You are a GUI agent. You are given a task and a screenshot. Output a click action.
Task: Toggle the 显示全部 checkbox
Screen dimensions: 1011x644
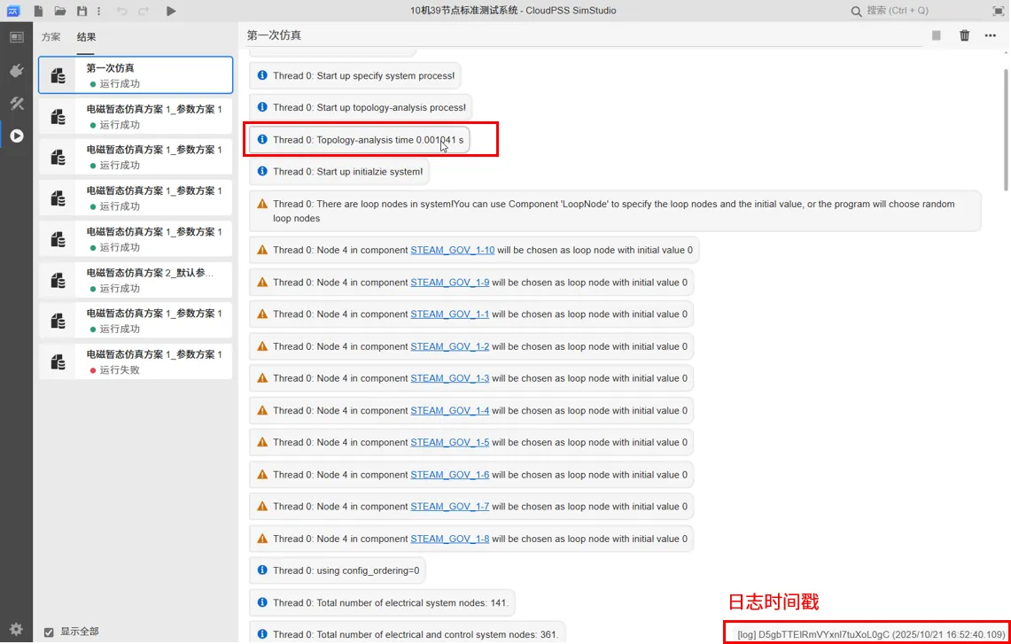pos(49,632)
